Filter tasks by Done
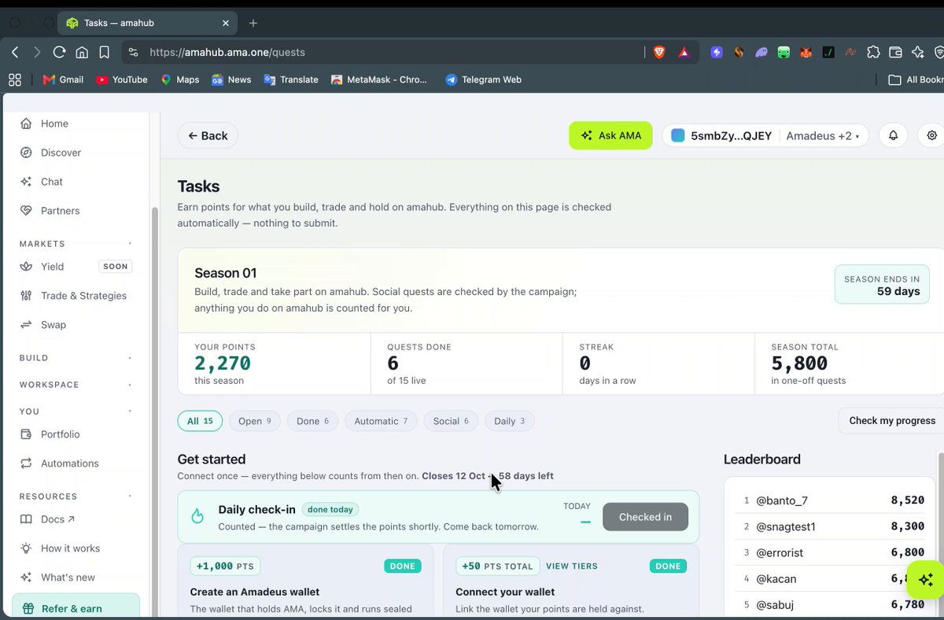The width and height of the screenshot is (944, 620). 313,421
